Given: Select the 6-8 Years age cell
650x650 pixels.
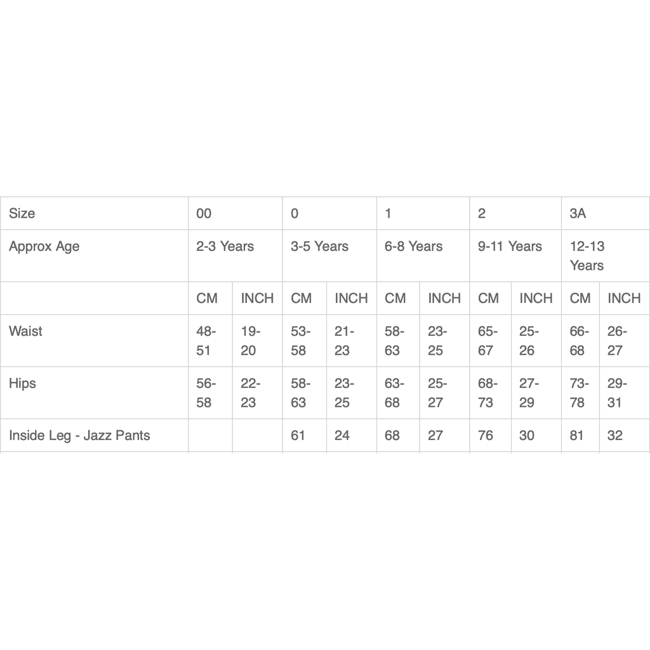Looking at the screenshot, I should pos(413,246).
